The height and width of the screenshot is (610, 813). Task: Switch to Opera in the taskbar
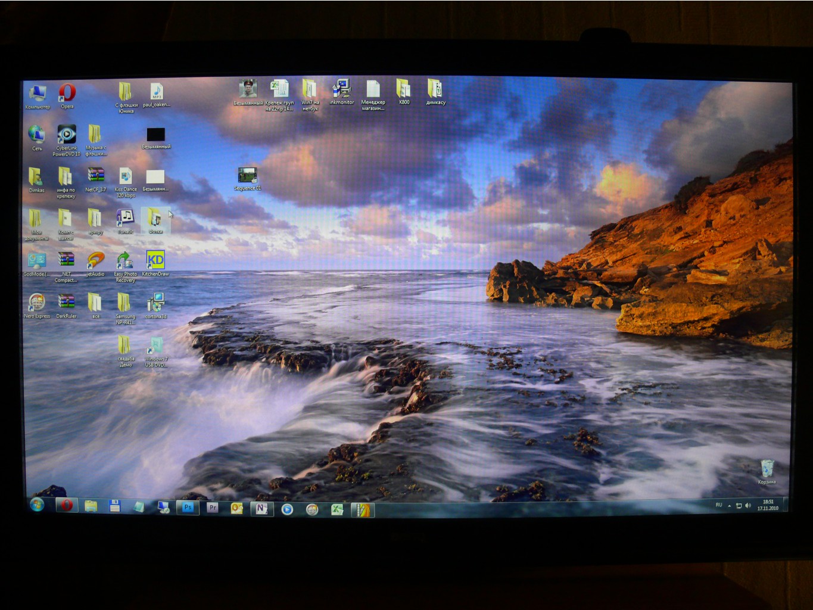pyautogui.click(x=67, y=505)
